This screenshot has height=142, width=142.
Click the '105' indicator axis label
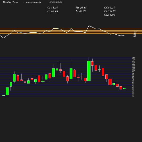point(135,32)
